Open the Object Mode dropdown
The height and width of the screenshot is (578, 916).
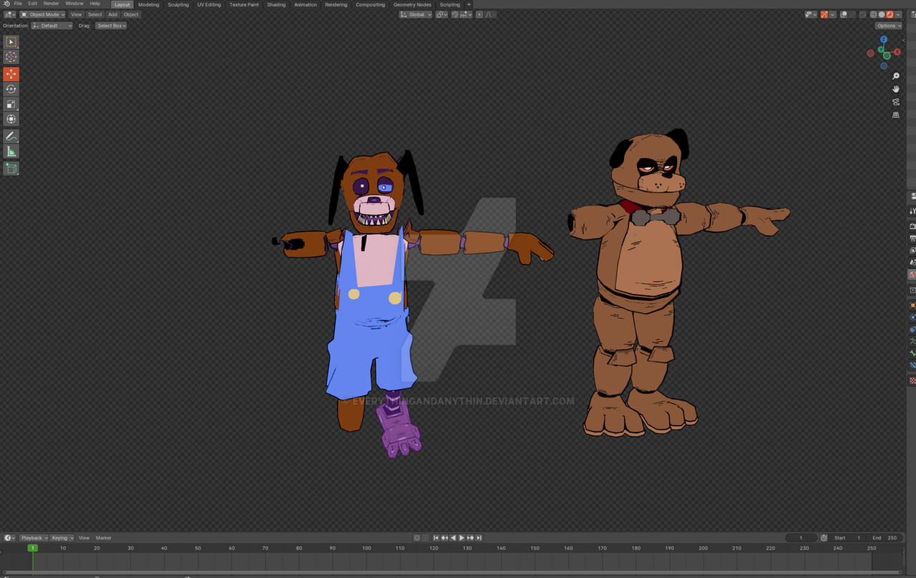pyautogui.click(x=42, y=14)
